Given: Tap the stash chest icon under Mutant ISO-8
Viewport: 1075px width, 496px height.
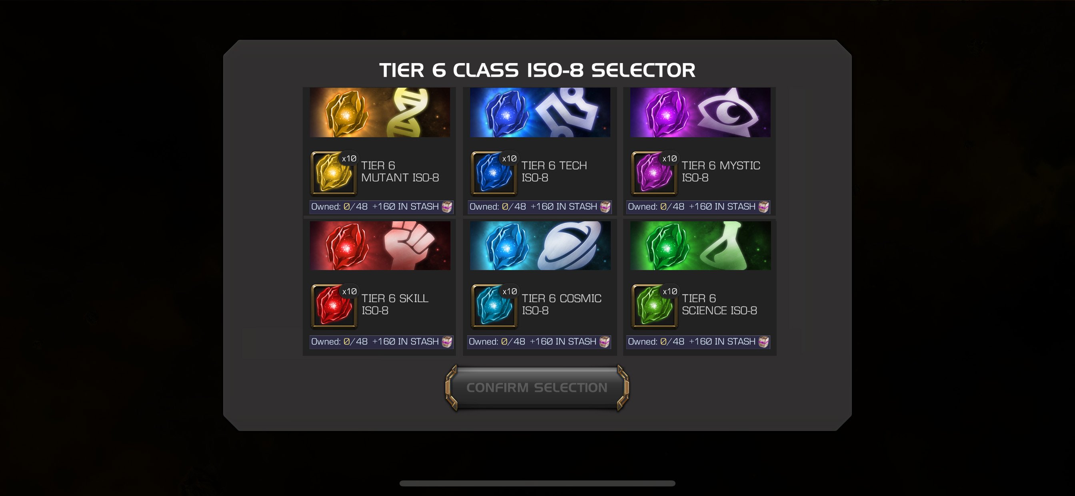Looking at the screenshot, I should tap(447, 207).
